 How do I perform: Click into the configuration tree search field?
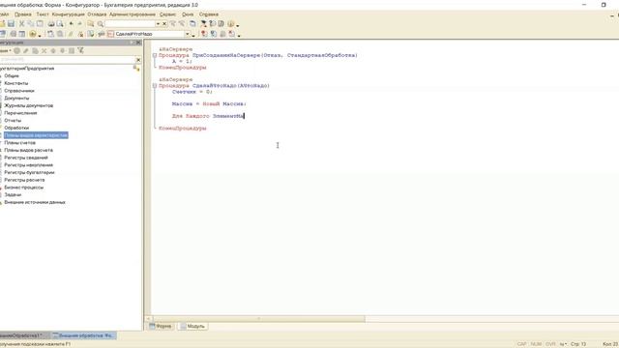pos(67,60)
